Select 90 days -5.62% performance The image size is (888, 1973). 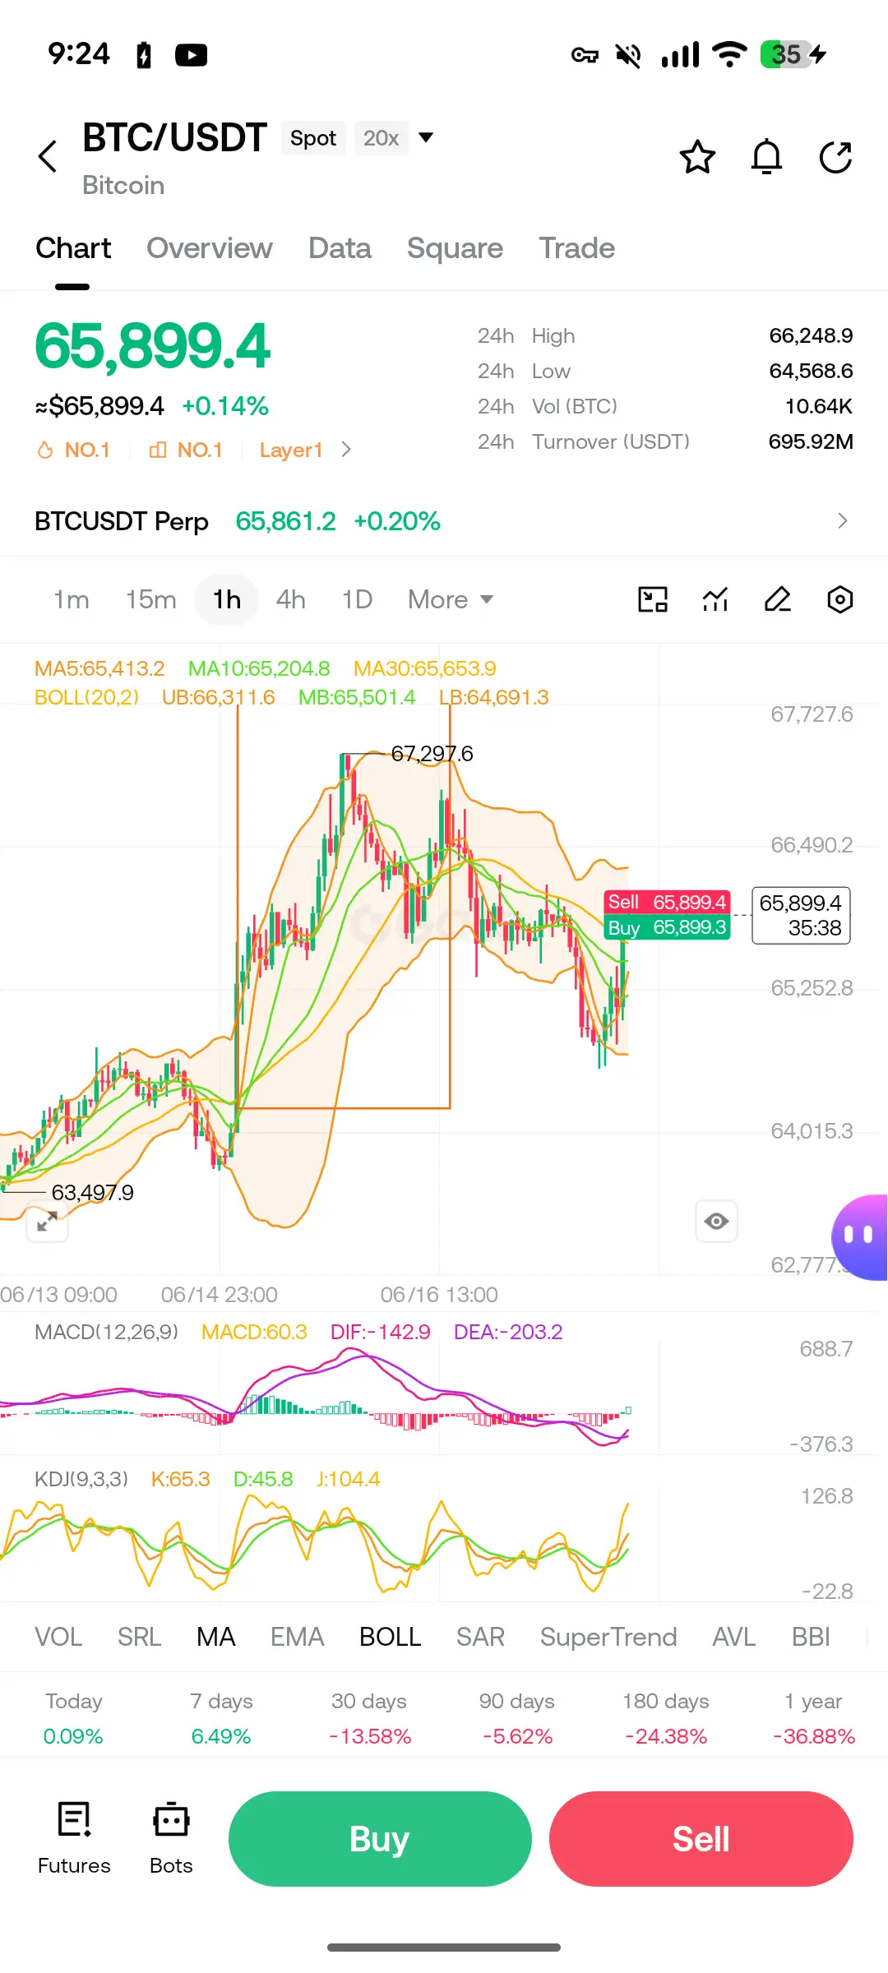click(517, 1718)
